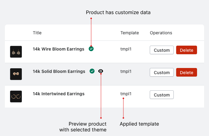Click the Template column header
Screen dimensions: 209x136
tap(130, 33)
